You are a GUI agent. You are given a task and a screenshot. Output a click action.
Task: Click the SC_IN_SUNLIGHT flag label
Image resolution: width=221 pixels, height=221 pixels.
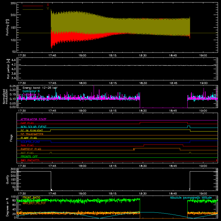point(32,130)
